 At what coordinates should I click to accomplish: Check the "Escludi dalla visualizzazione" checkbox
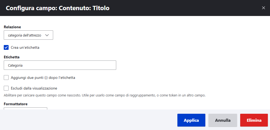coord(6,88)
